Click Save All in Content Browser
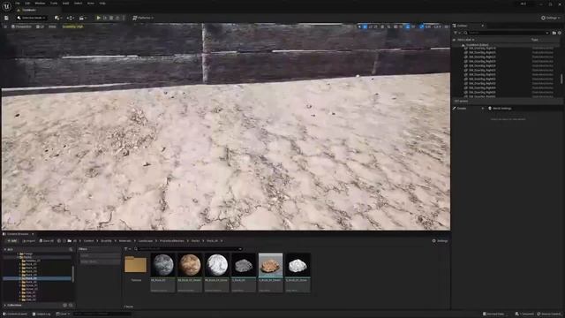This screenshot has height=318, width=565. tap(47, 241)
